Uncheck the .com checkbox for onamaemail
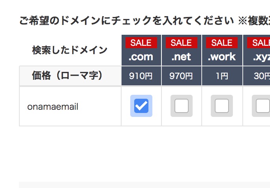 (x=141, y=106)
